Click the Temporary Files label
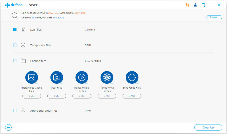The image size is (227, 134). tap(41, 45)
